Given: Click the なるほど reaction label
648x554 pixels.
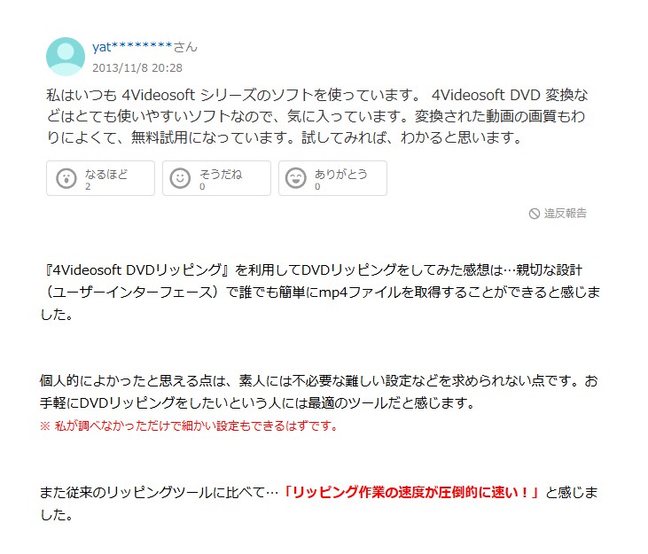Looking at the screenshot, I should [106, 174].
